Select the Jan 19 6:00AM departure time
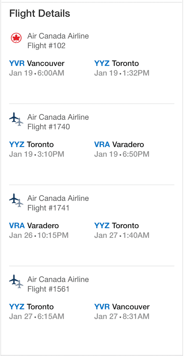This screenshot has height=356, width=185. click(x=37, y=73)
